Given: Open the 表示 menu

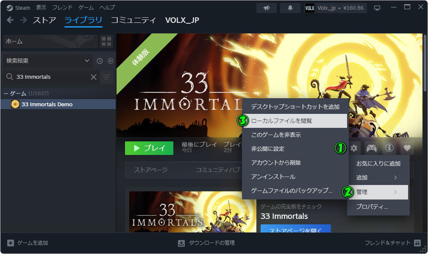Looking at the screenshot, I should click(x=41, y=8).
